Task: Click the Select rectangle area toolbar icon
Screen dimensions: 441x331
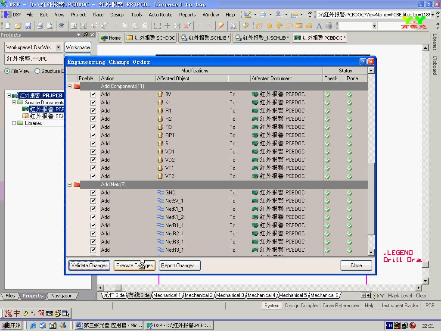Action: 157,26
